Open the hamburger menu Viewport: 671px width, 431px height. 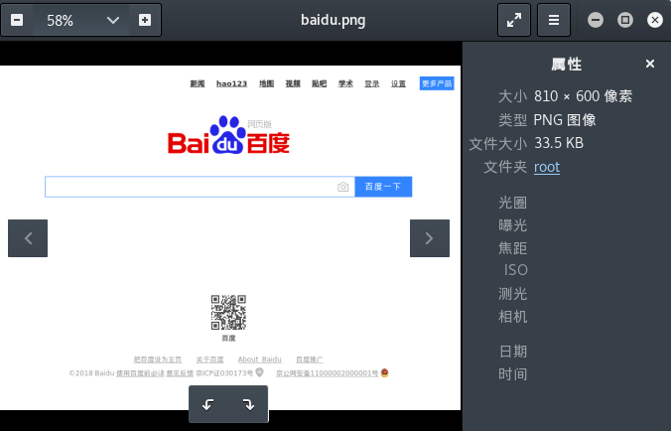tap(554, 20)
